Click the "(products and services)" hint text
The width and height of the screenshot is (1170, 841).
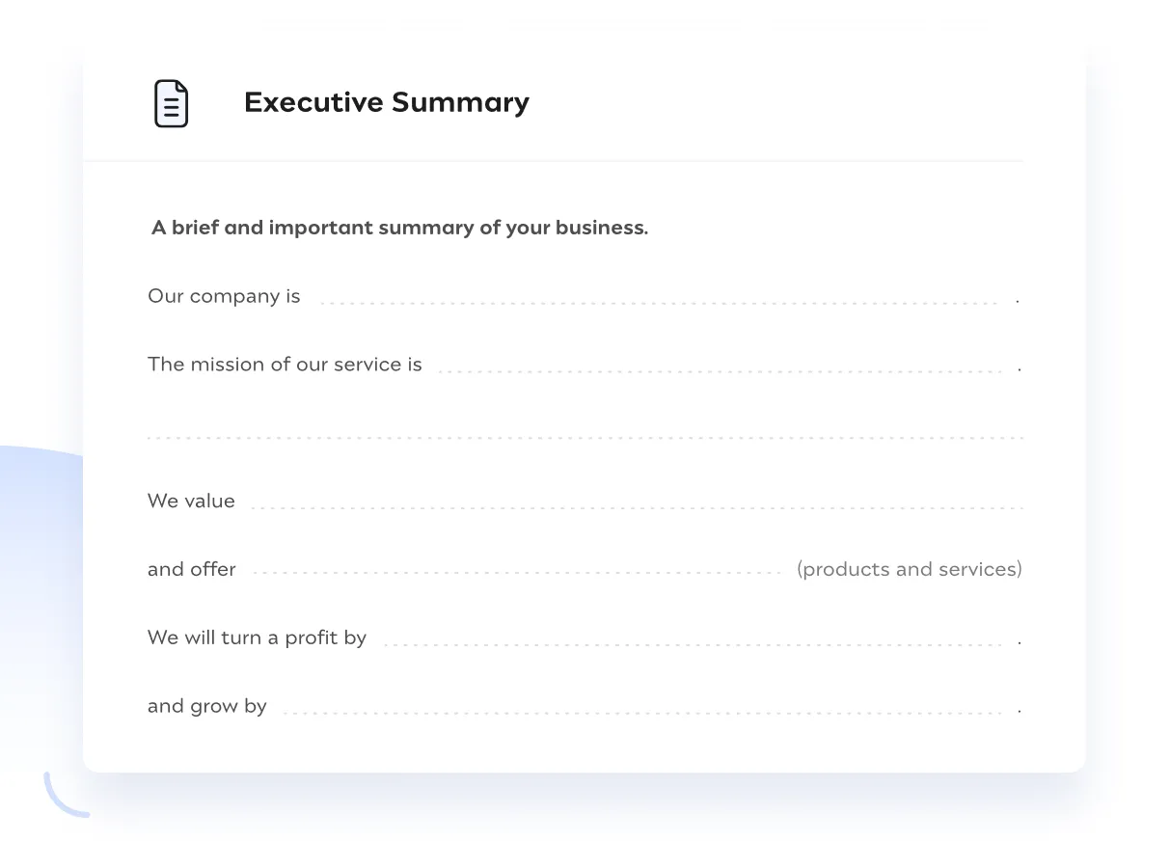pos(909,570)
